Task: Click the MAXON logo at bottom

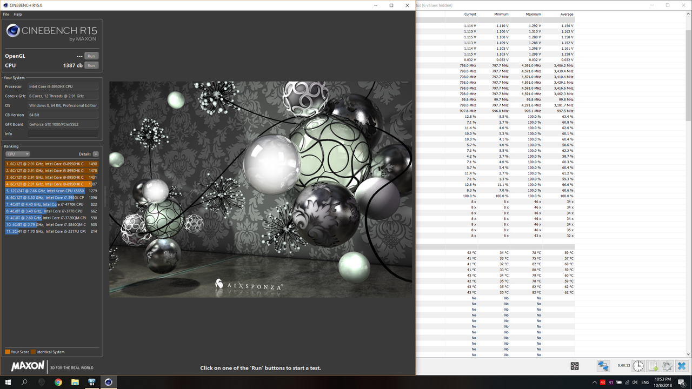Action: (28, 366)
